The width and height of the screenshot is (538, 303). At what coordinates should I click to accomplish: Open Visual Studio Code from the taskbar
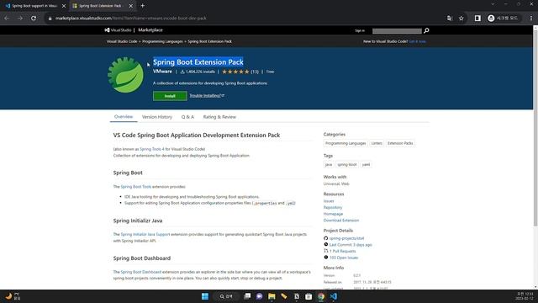tap(333, 296)
